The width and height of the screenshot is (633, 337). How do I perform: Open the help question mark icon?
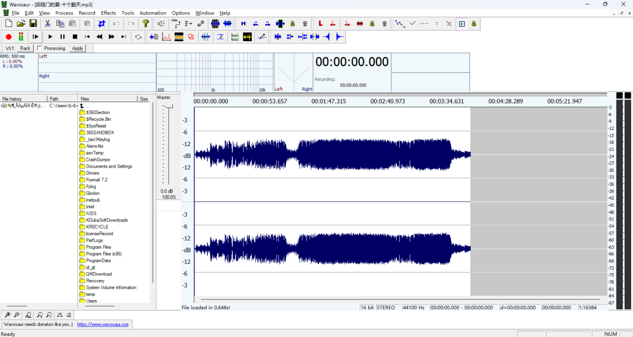[146, 24]
